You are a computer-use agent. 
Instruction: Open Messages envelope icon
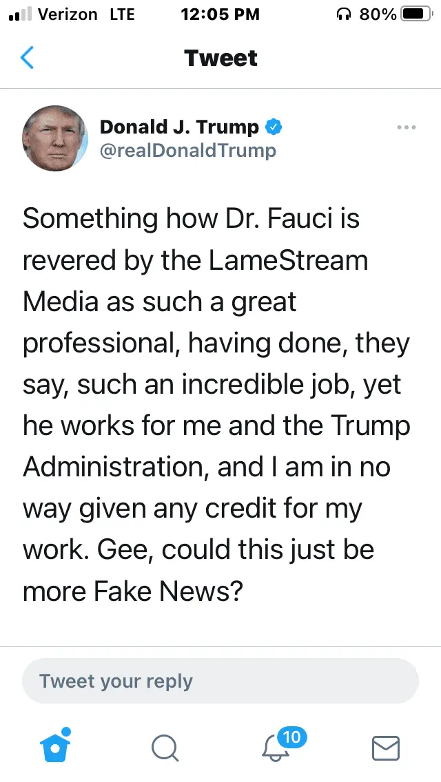click(386, 748)
